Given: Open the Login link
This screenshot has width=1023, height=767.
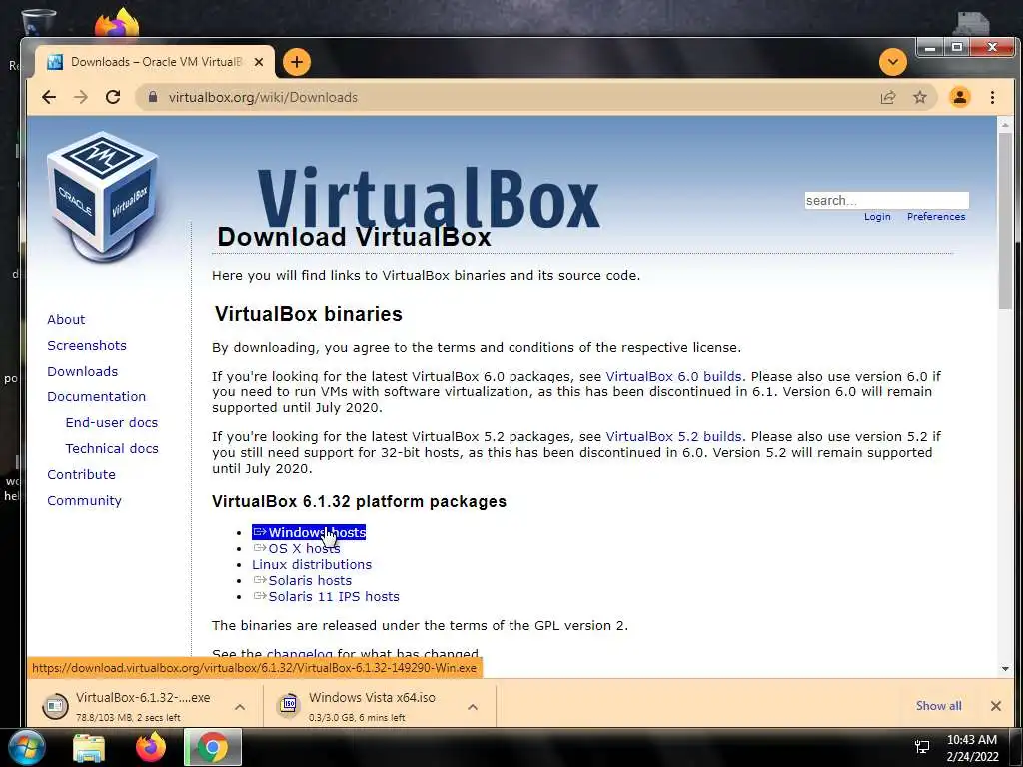Looking at the screenshot, I should coord(877,217).
